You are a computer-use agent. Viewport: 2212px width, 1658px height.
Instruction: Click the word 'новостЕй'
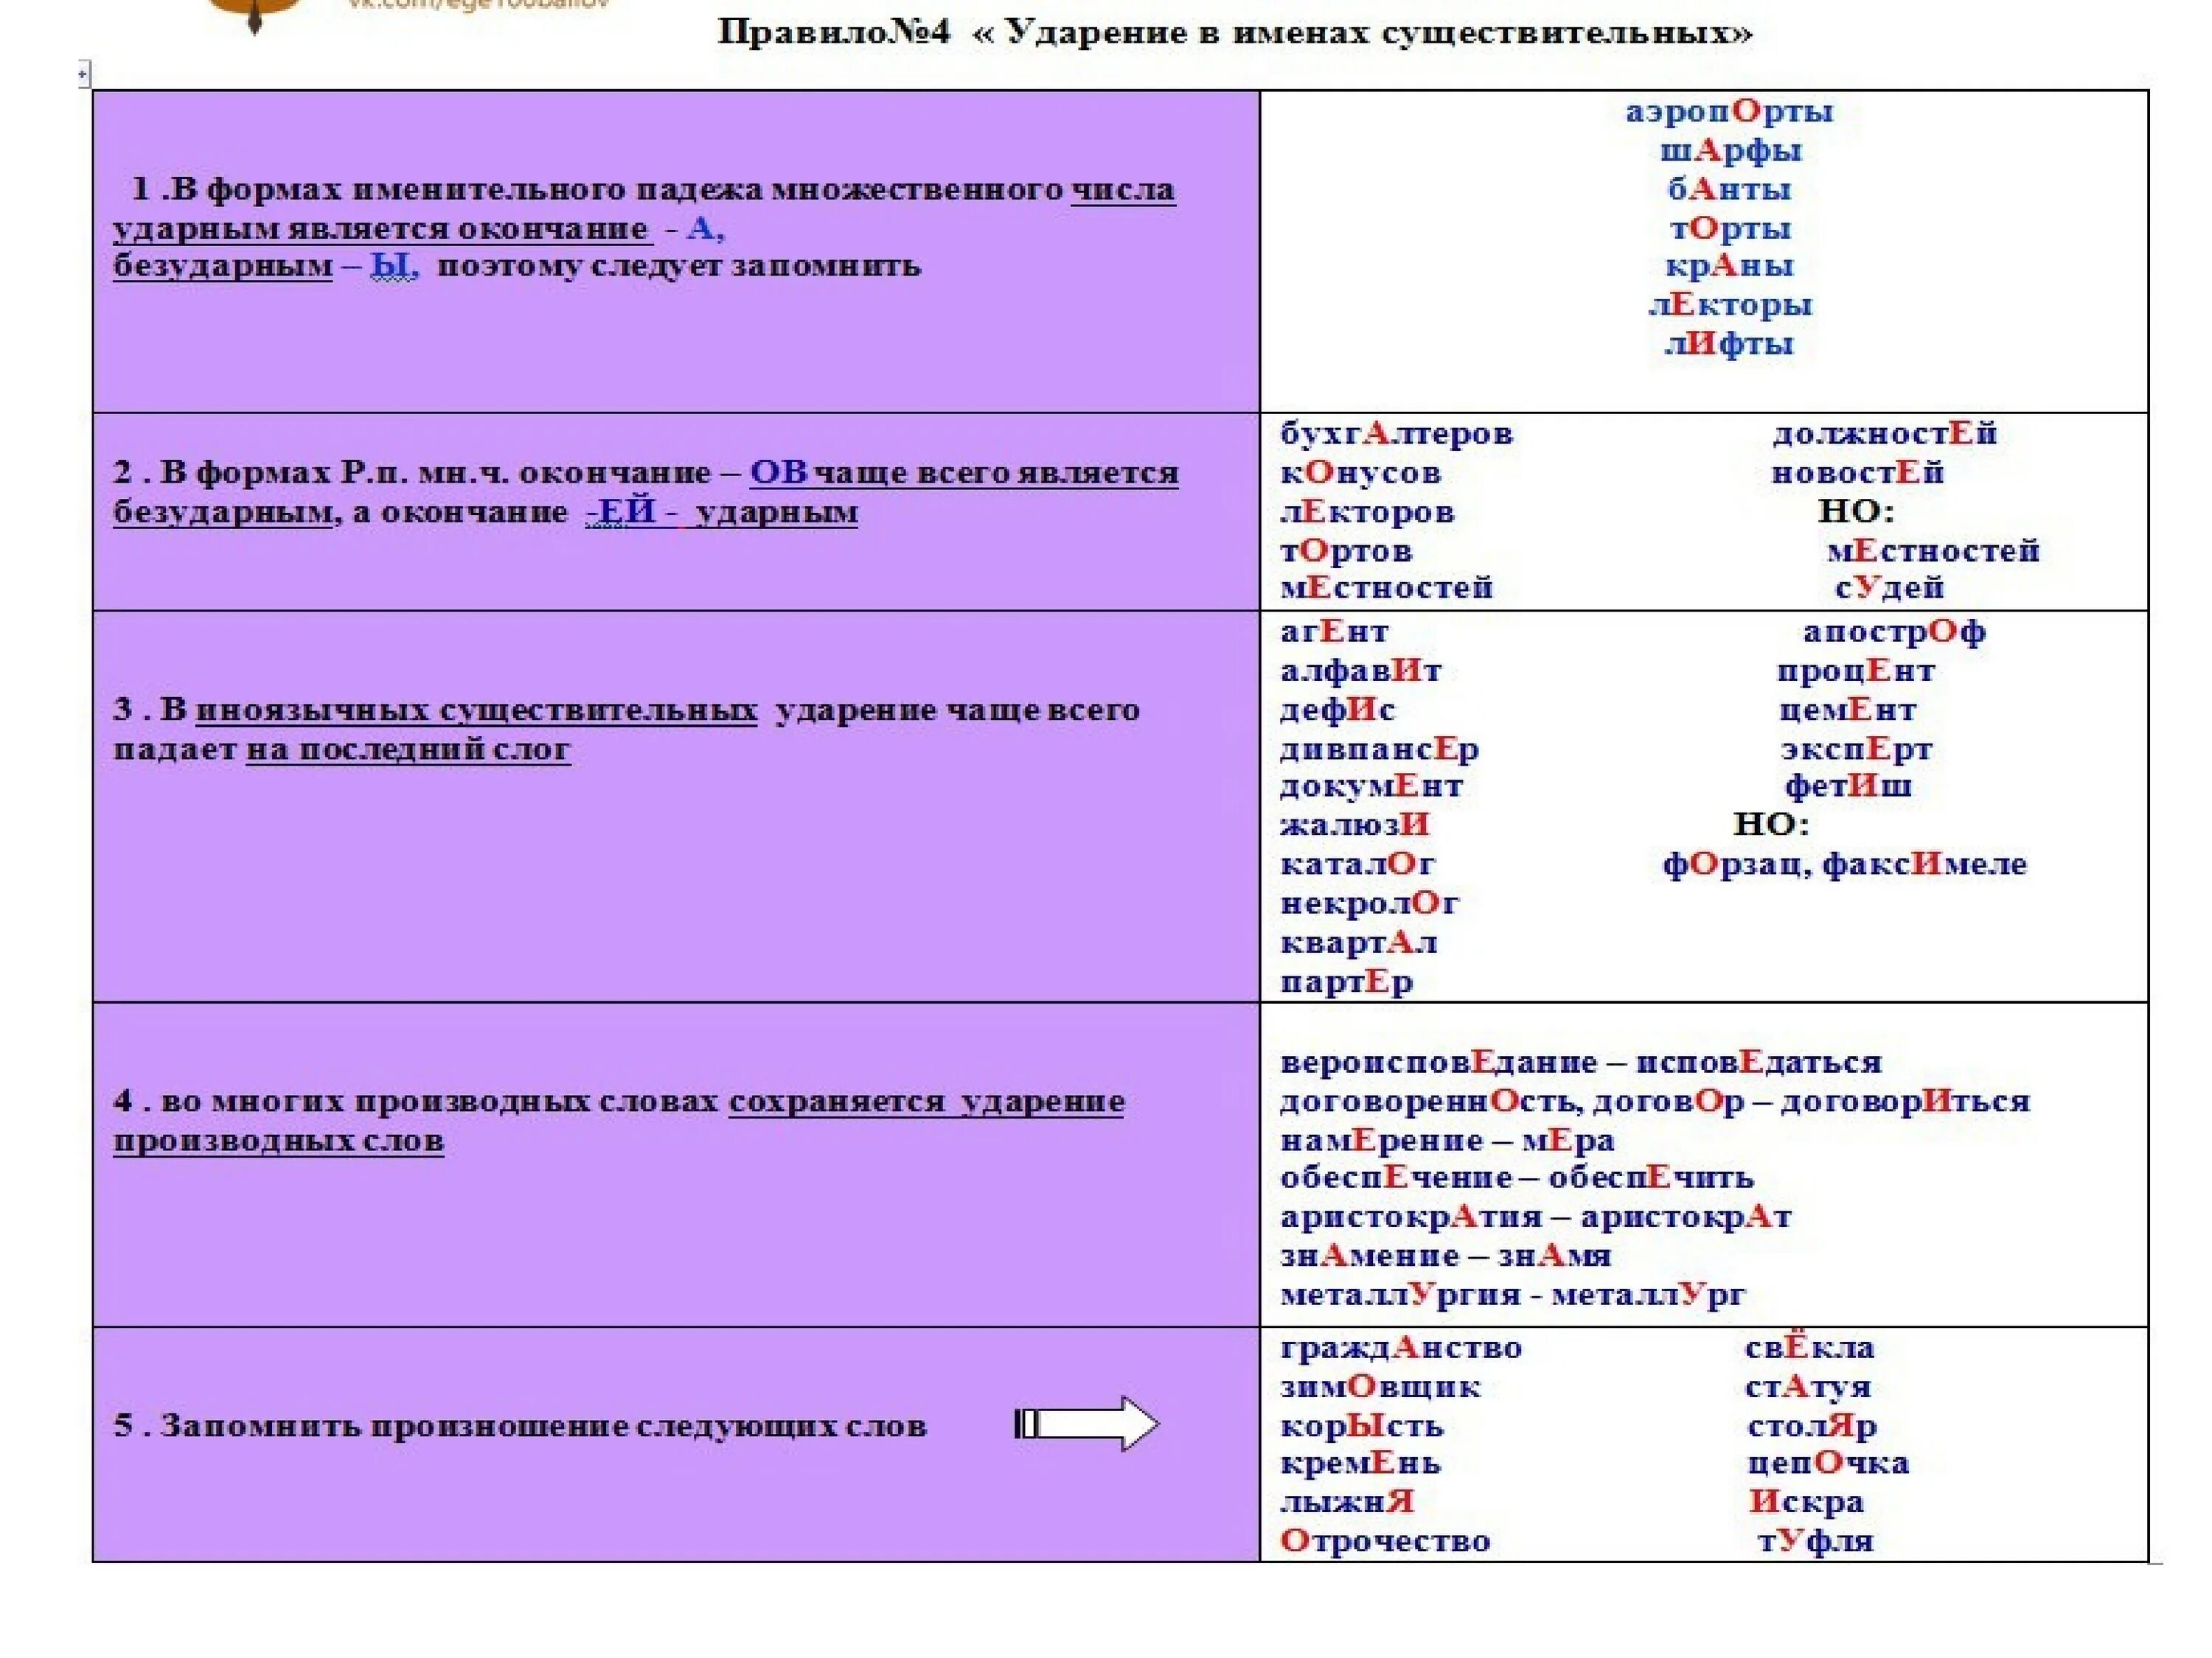pyautogui.click(x=1857, y=473)
